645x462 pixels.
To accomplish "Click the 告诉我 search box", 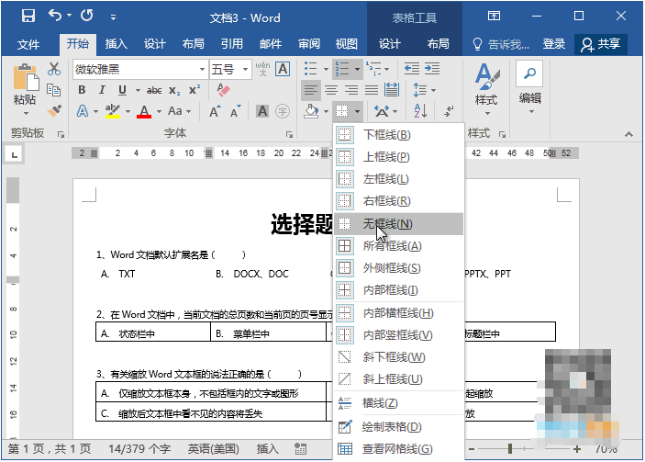I will (501, 43).
